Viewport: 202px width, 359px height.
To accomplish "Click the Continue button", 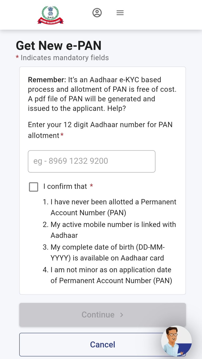I will 103,315.
